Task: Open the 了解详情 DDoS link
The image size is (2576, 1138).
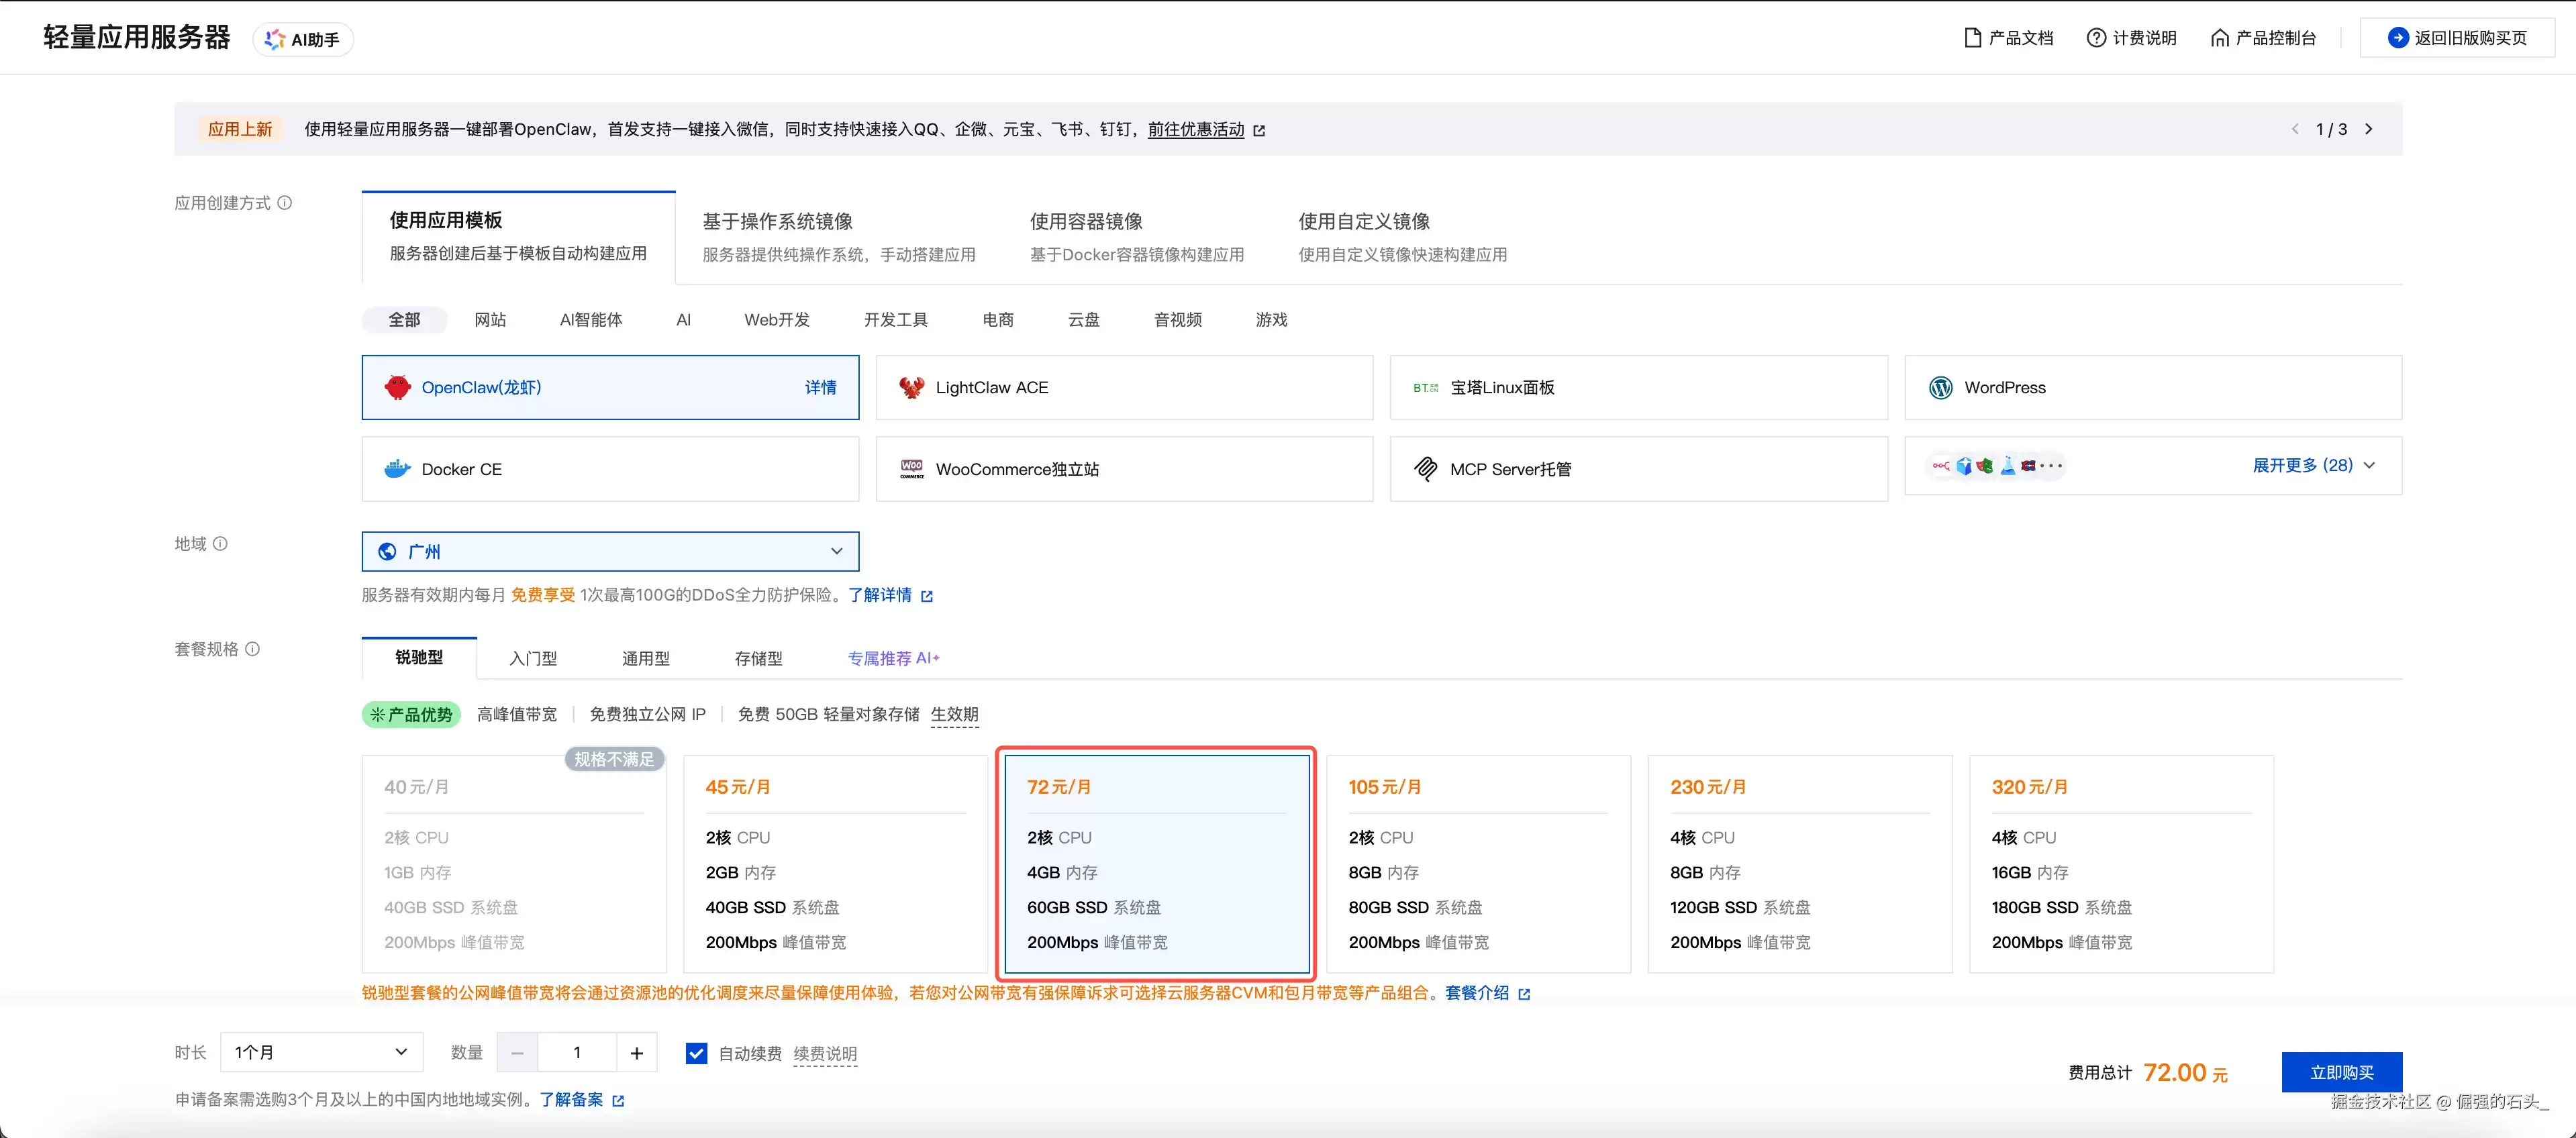Action: pos(880,596)
